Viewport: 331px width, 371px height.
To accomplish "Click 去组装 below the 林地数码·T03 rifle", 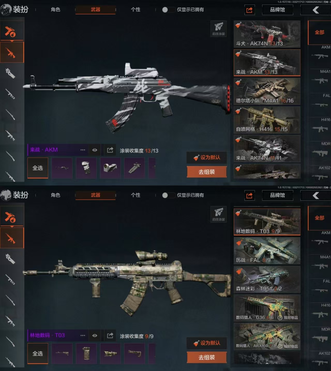I will [207, 357].
